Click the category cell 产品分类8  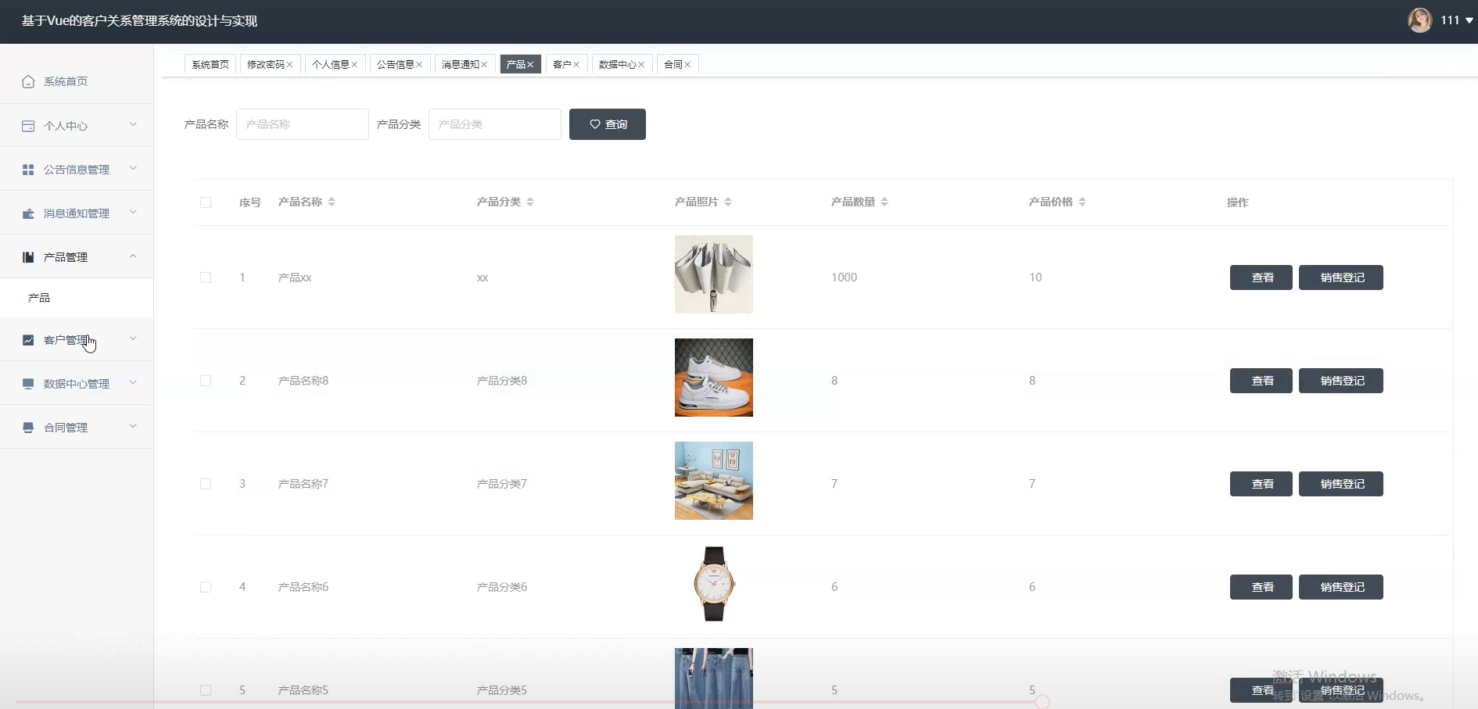tap(502, 381)
